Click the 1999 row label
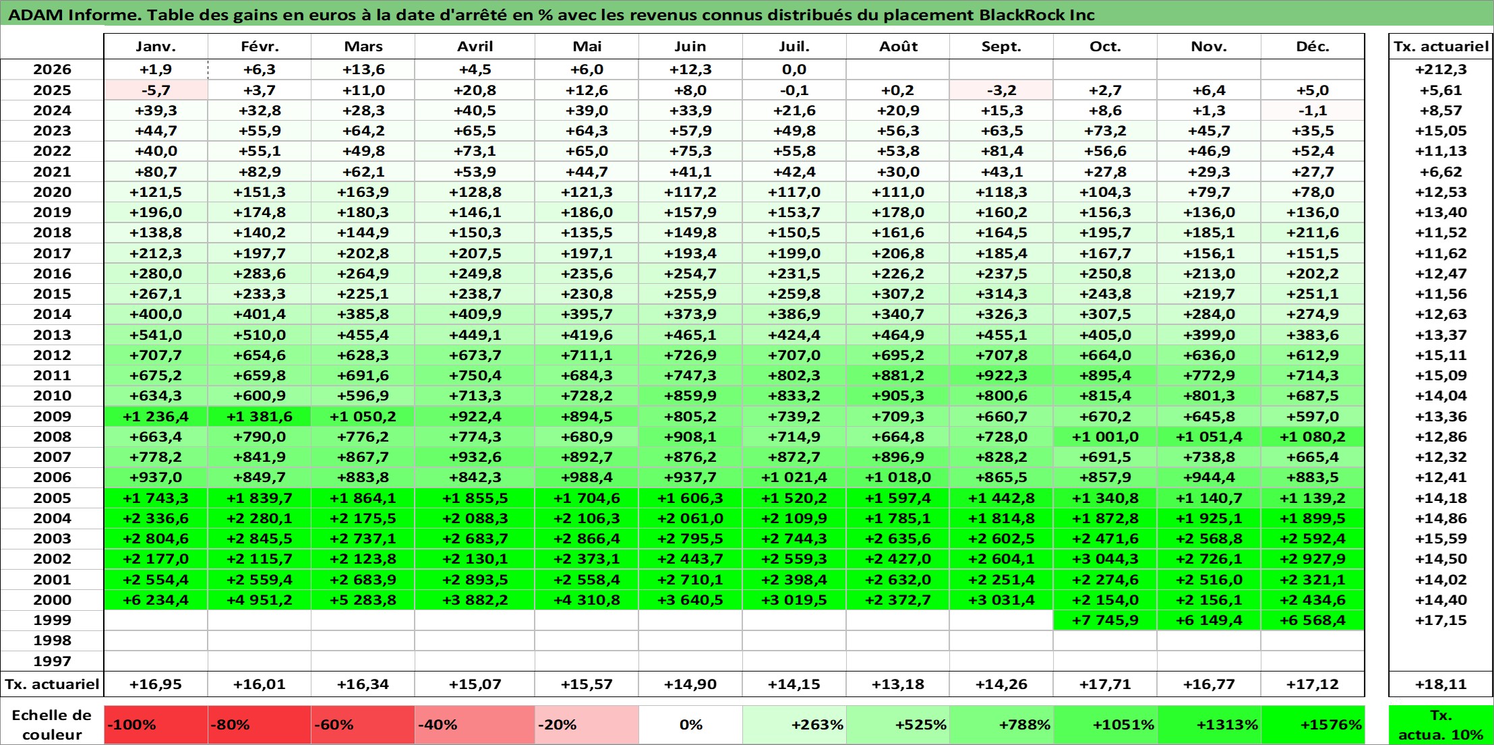The image size is (1494, 745). pos(52,620)
